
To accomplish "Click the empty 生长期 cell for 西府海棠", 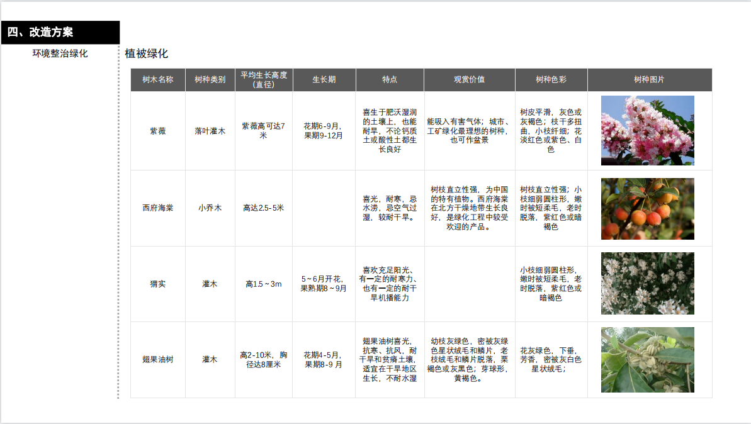I will coord(324,208).
